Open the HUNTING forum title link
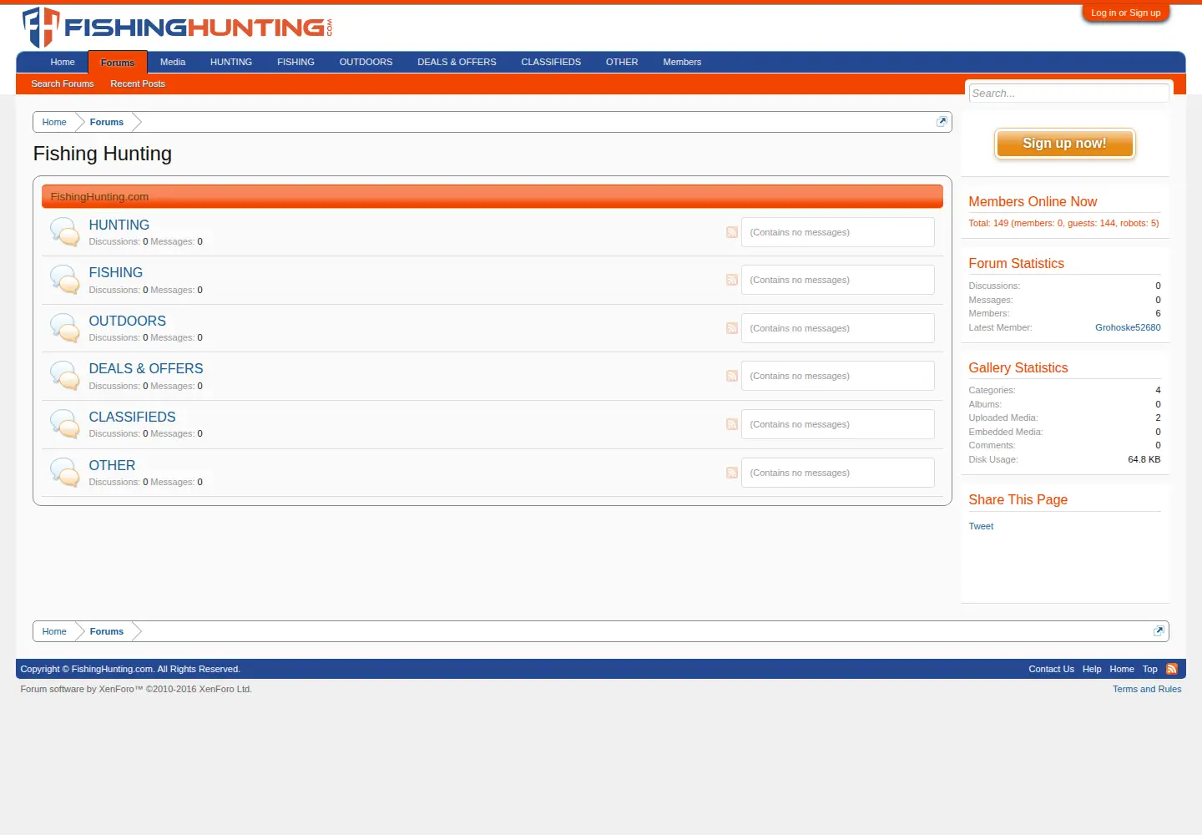Screen dimensions: 1202x835 click(x=119, y=225)
